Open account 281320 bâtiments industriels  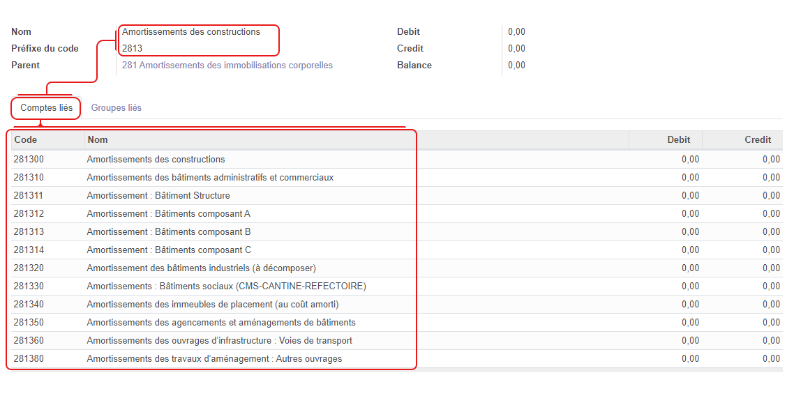[x=397, y=268]
